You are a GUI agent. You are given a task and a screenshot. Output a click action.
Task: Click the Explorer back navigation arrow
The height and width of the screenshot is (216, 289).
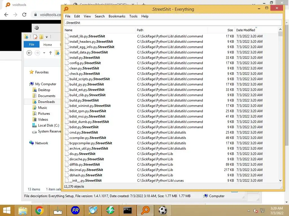pyautogui.click(x=29, y=53)
